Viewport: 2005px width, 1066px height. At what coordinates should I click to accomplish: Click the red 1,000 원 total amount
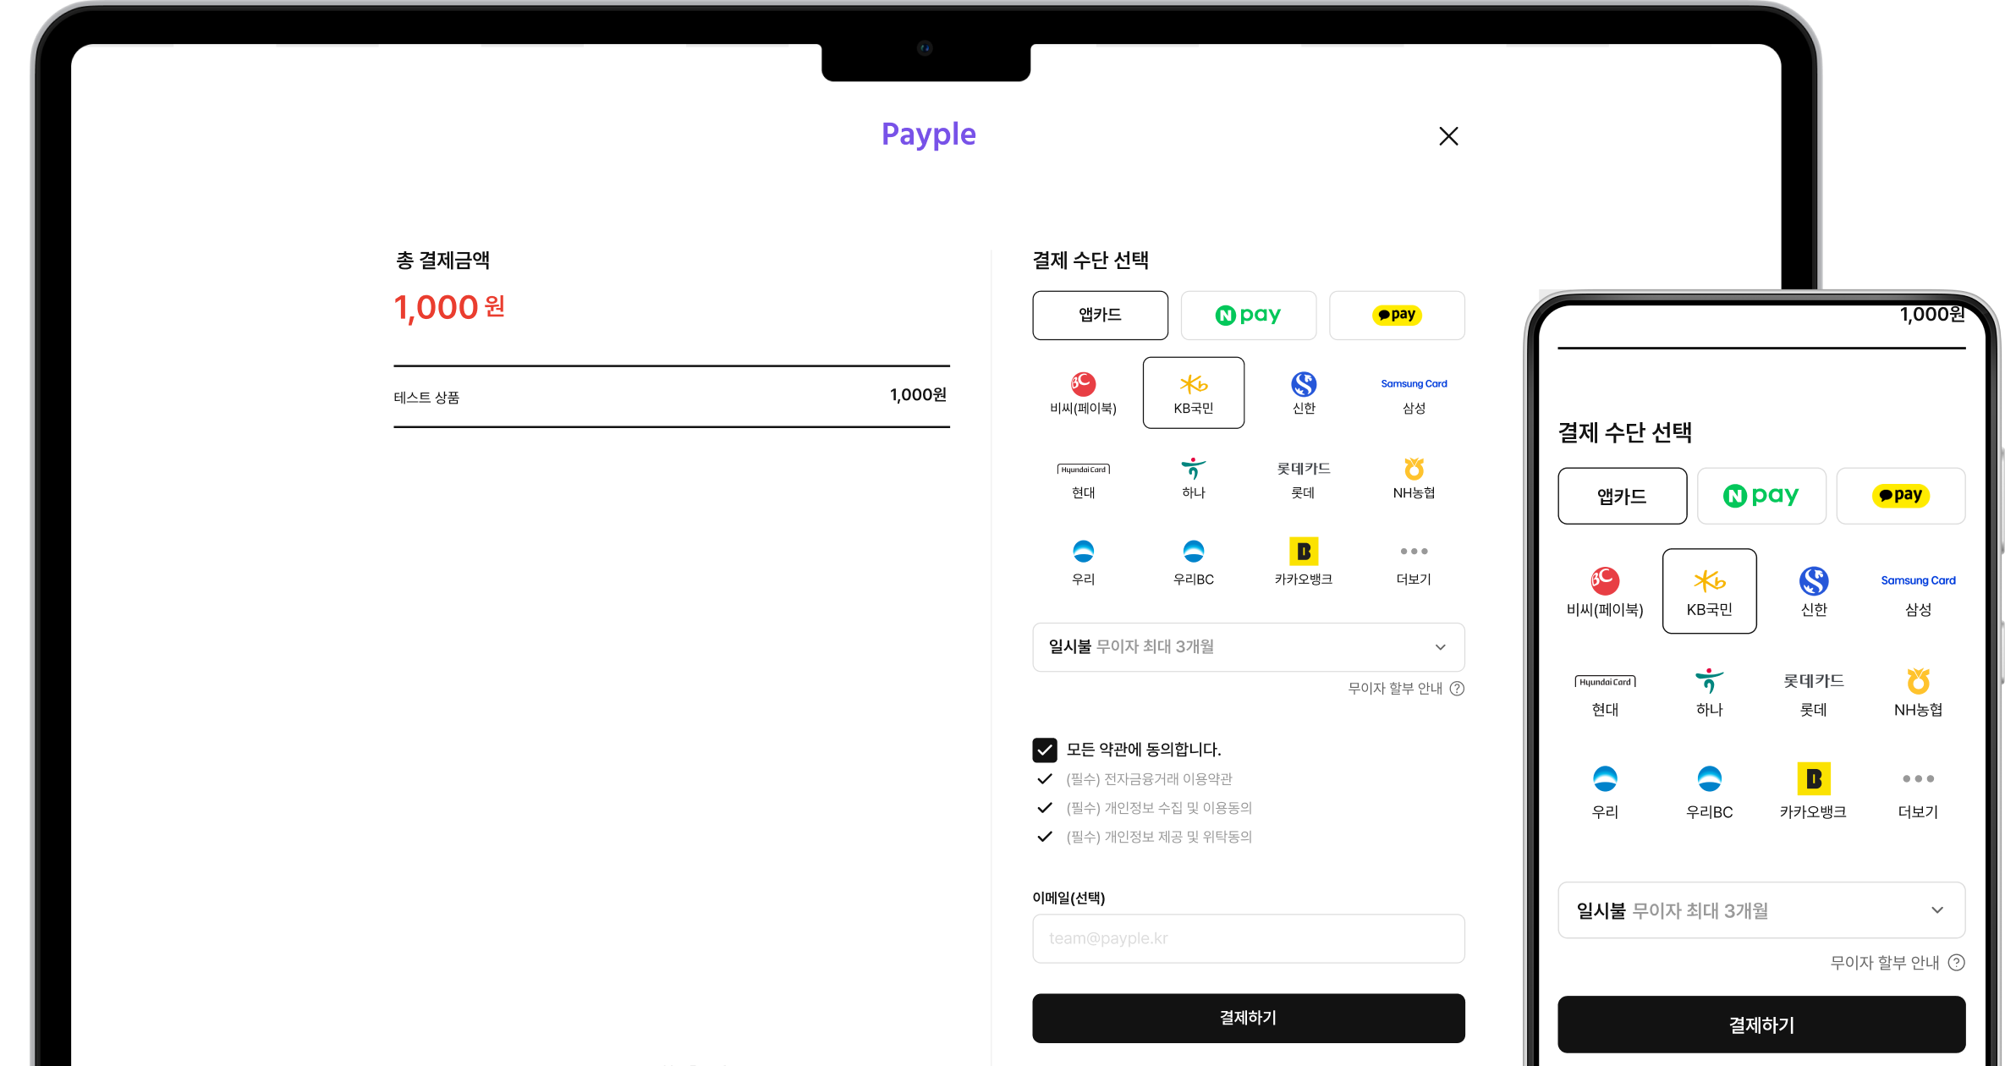[x=449, y=308]
